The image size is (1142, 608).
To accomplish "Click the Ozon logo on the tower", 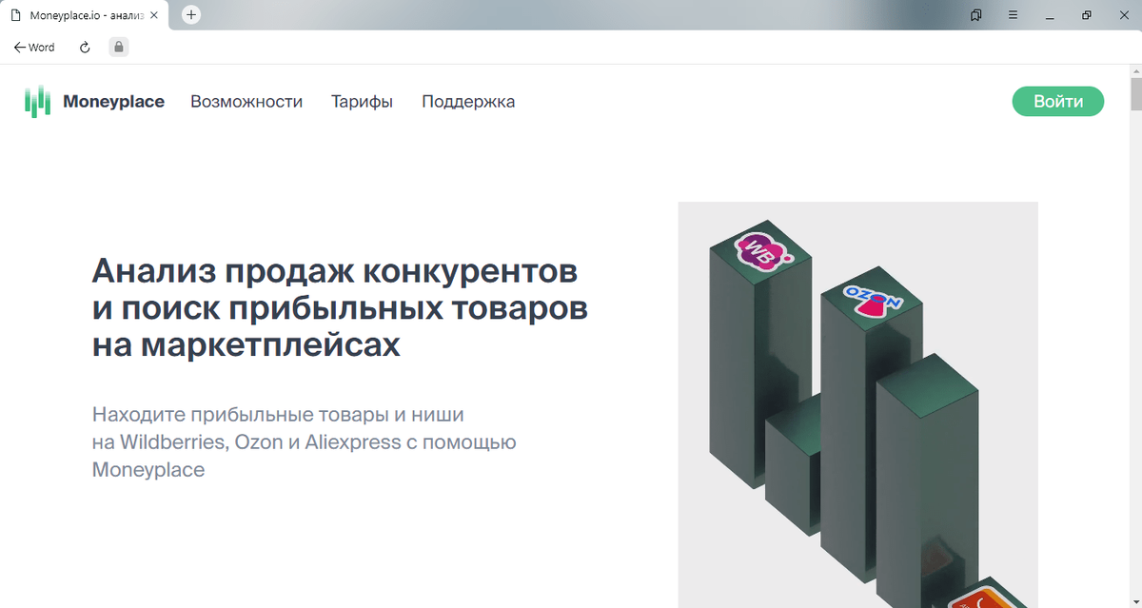I will pos(873,303).
